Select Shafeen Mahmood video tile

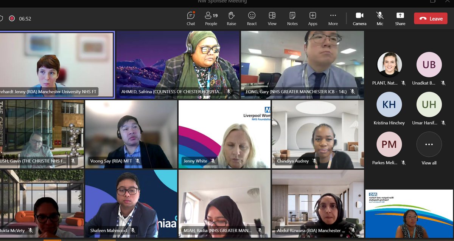click(x=131, y=204)
